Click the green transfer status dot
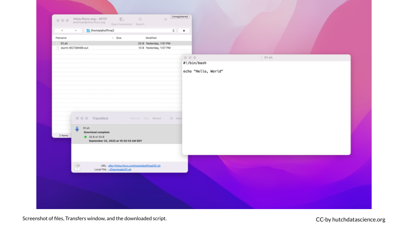Image resolution: width=408 pixels, height=229 pixels. [85, 137]
